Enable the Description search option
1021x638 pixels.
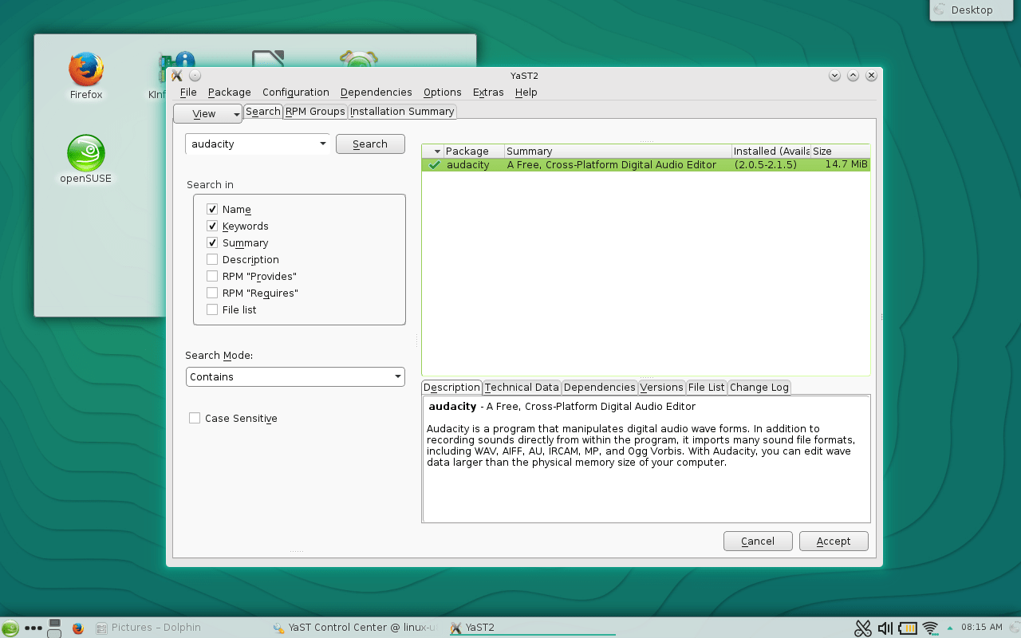coord(212,259)
